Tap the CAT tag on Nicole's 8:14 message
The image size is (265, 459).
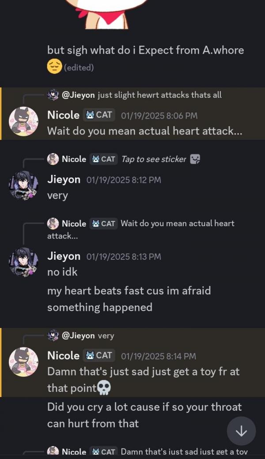pos(99,355)
